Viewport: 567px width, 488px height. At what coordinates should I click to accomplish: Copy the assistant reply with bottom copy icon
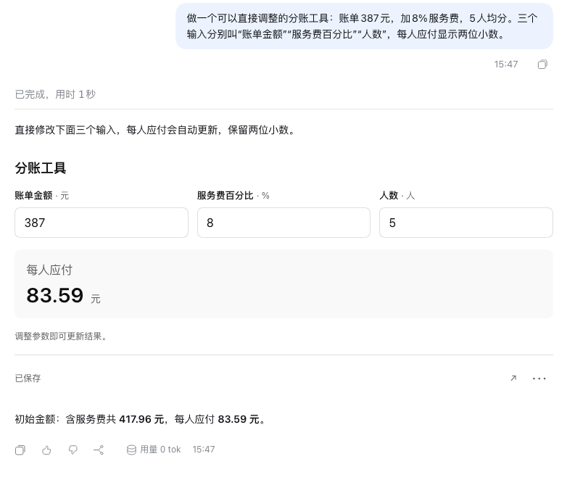(20, 450)
